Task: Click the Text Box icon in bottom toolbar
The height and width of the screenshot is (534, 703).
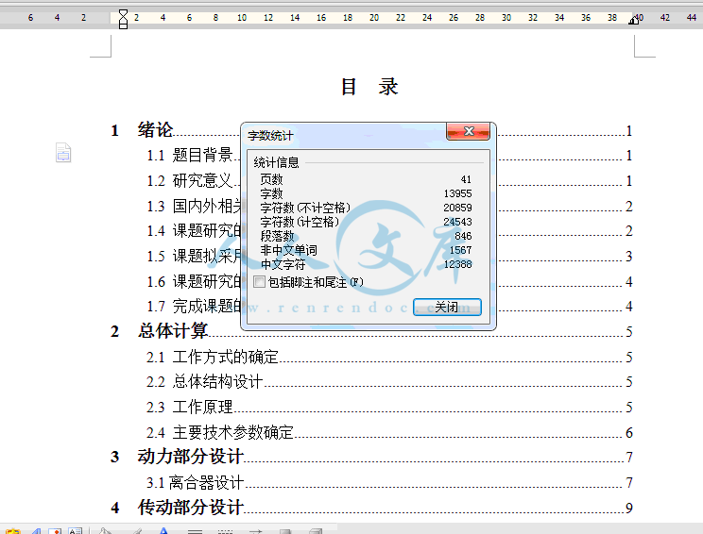Action: click(75, 531)
